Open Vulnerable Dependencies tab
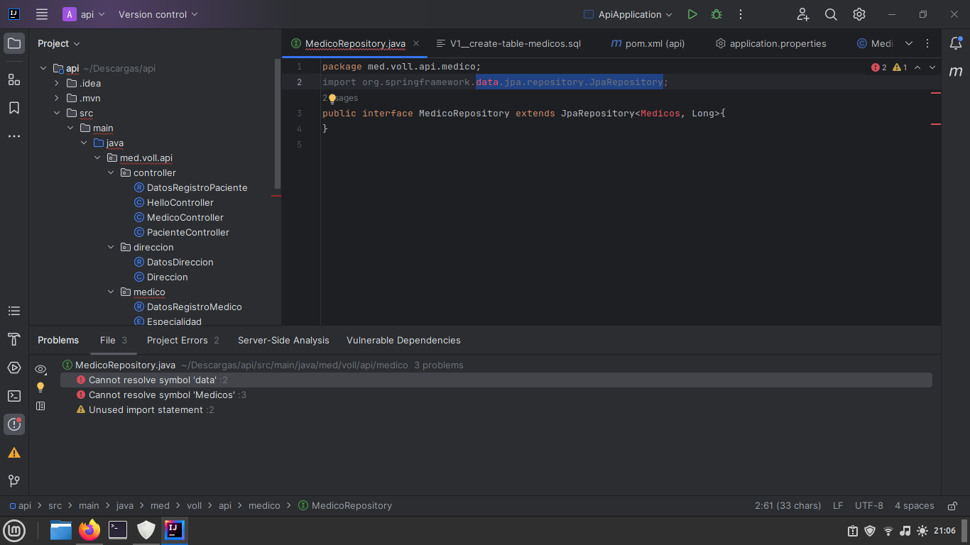Image resolution: width=970 pixels, height=545 pixels. tap(403, 340)
